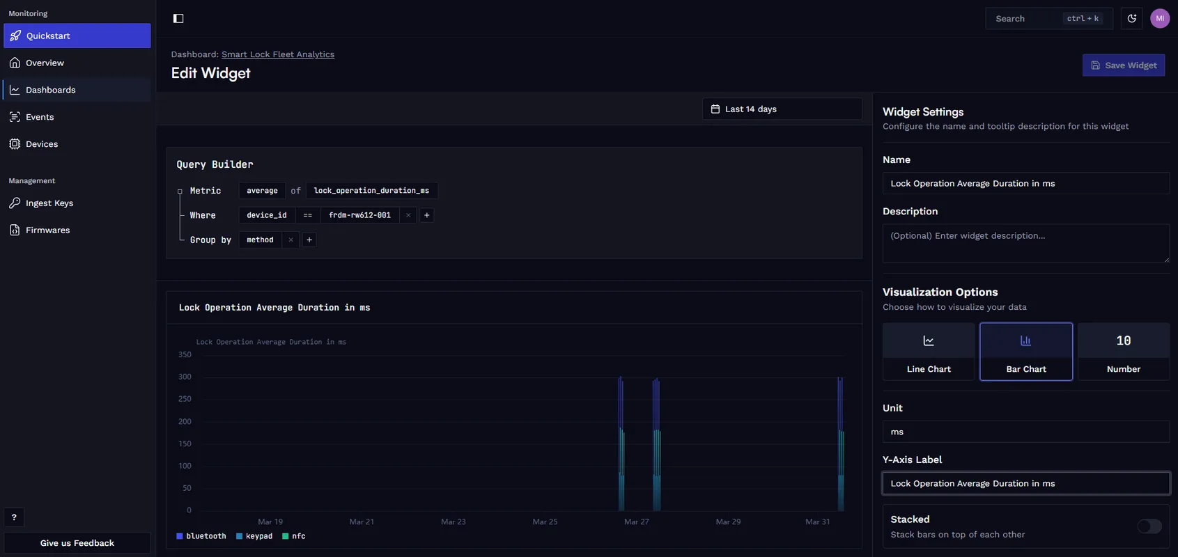Screen dimensions: 1178x557
Task: Change the == comparison operator
Action: 307,215
